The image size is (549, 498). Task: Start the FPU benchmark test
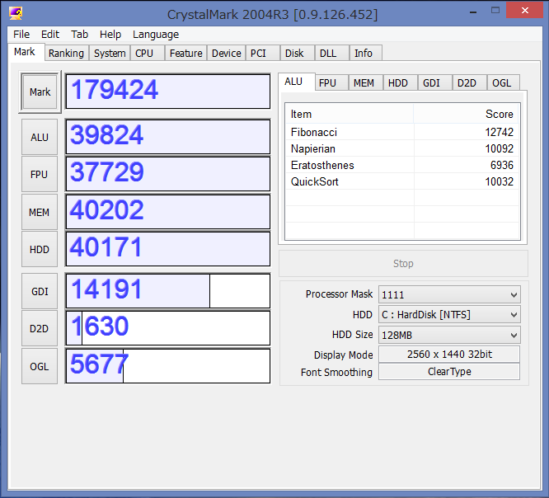40,174
